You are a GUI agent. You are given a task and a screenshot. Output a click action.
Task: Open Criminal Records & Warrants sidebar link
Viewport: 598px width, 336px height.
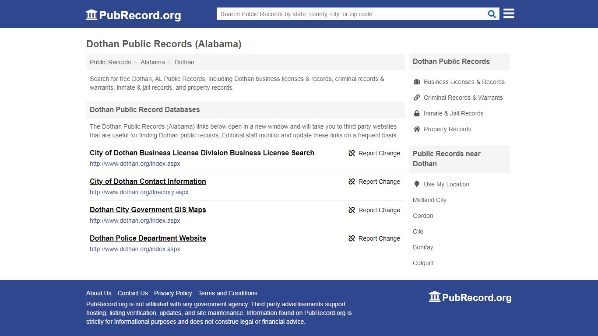463,98
